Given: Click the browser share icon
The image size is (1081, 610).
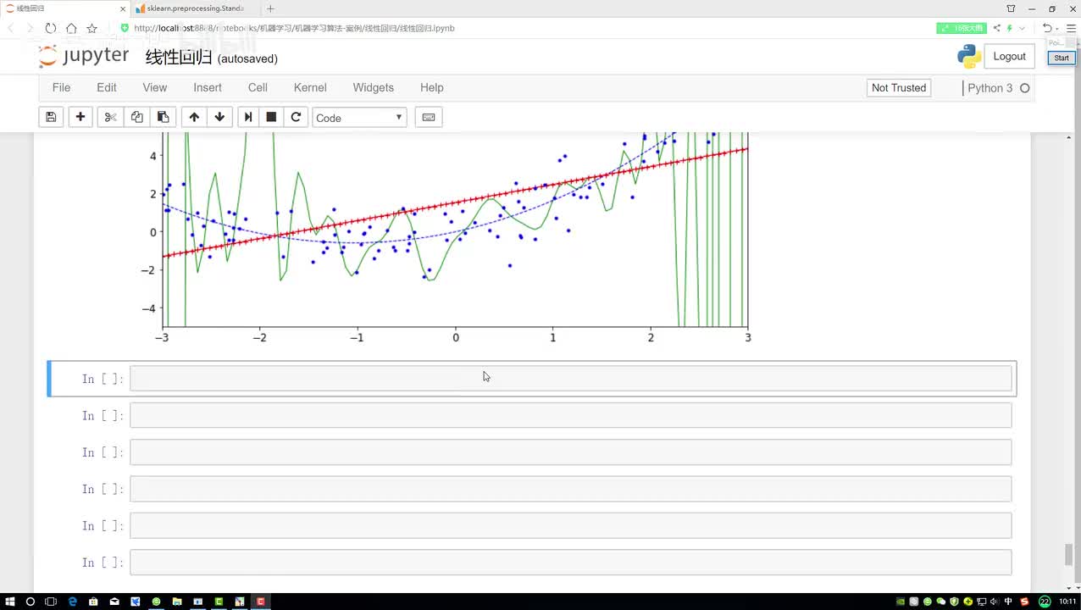Looking at the screenshot, I should click(997, 28).
